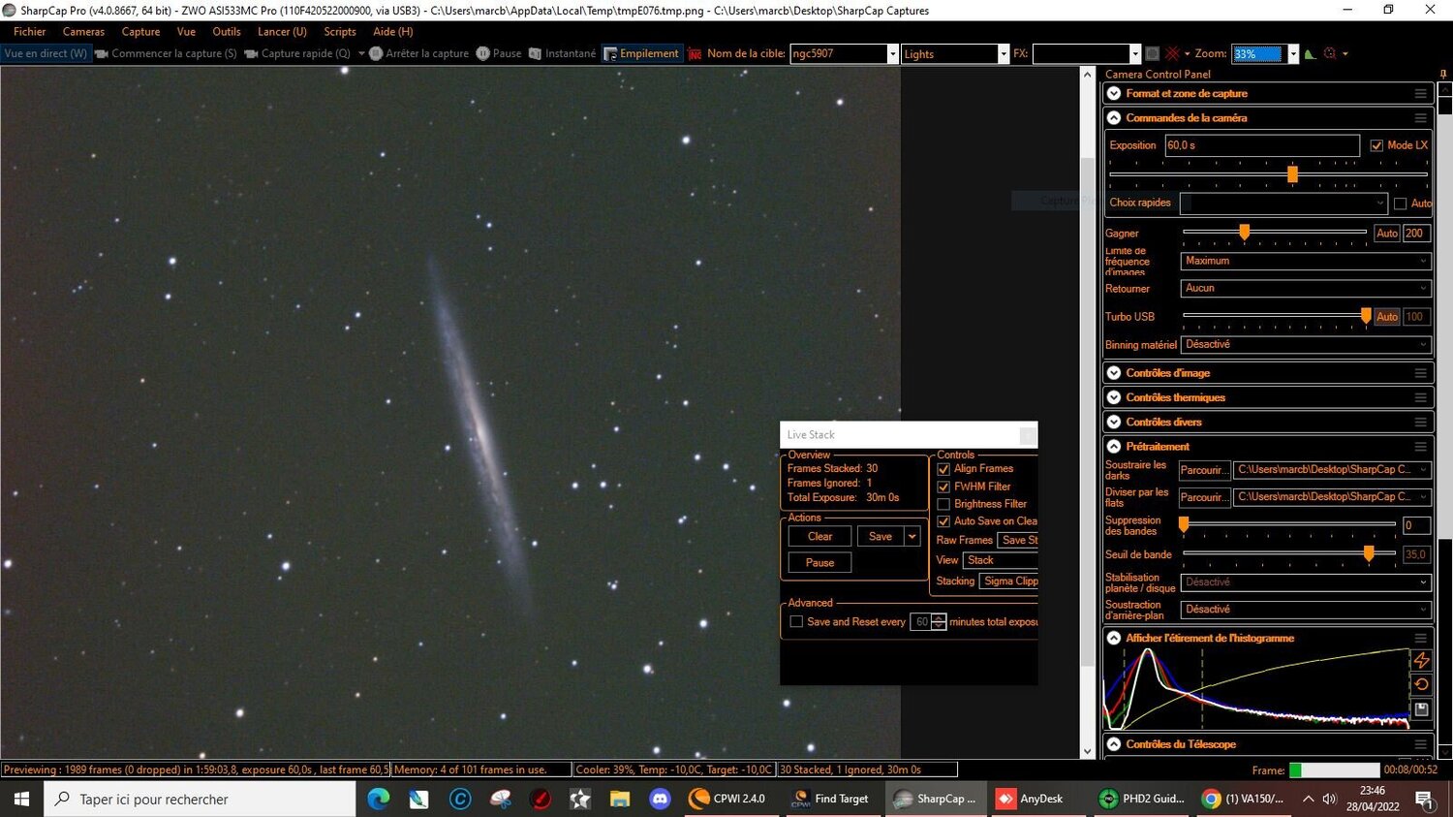This screenshot has width=1453, height=817.
Task: Disable the Align Frames checkbox
Action: click(x=943, y=468)
